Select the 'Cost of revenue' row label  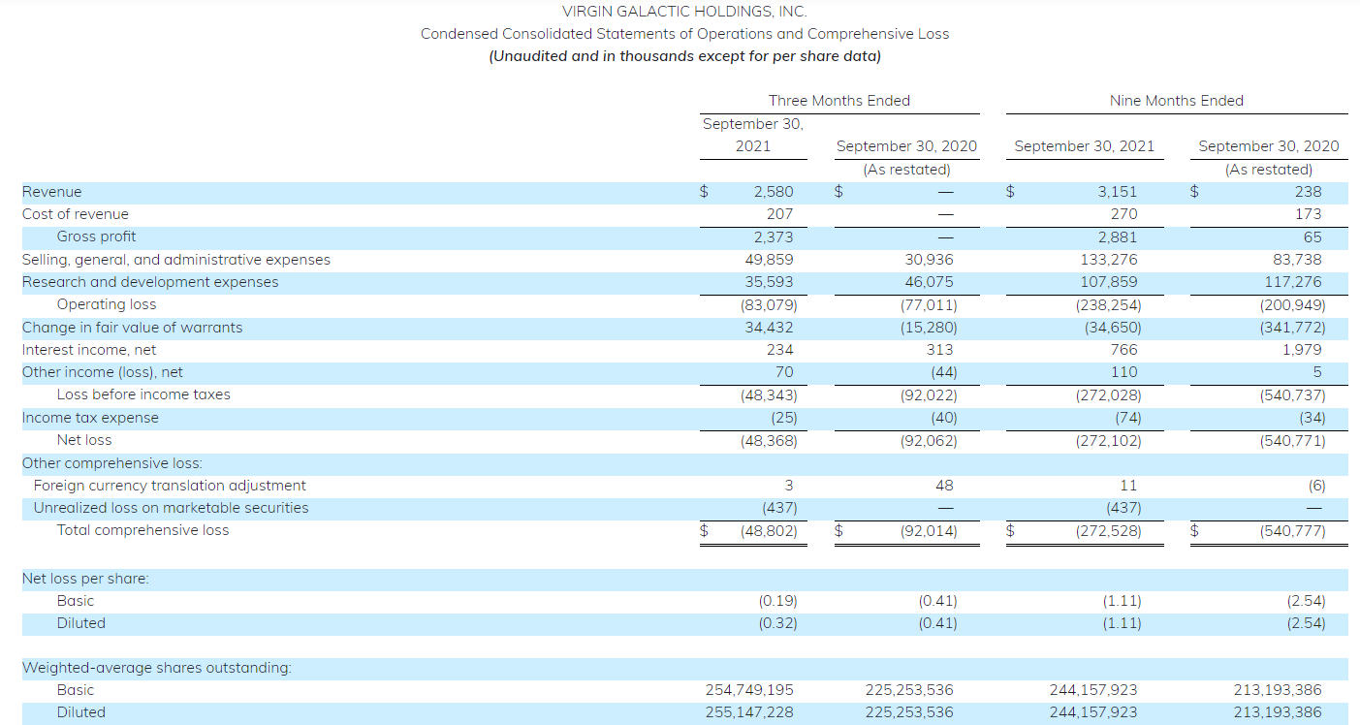76,214
